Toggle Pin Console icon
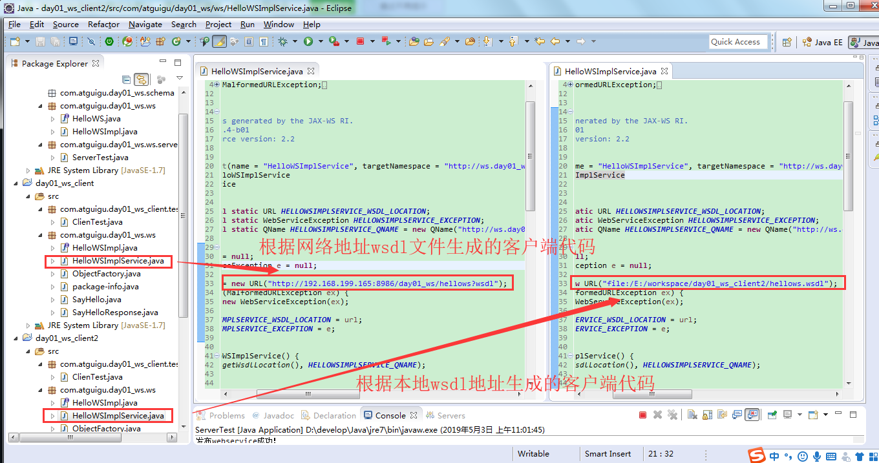 pyautogui.click(x=772, y=415)
